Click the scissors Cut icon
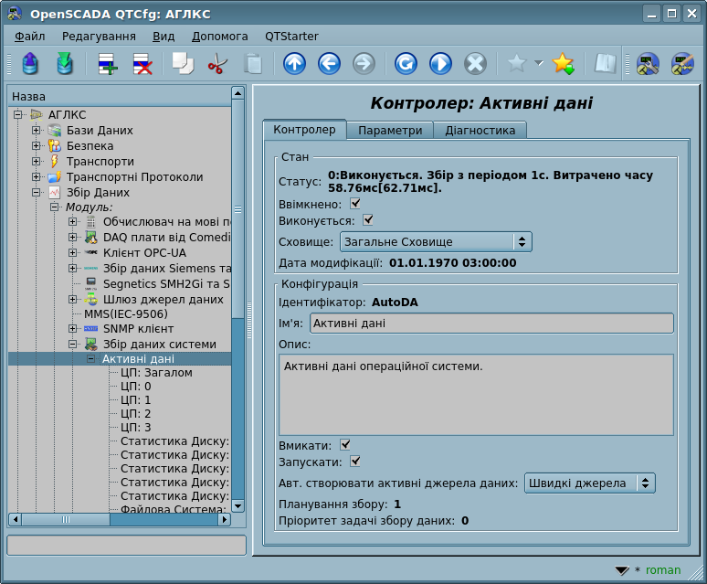This screenshot has height=584, width=707. click(217, 64)
